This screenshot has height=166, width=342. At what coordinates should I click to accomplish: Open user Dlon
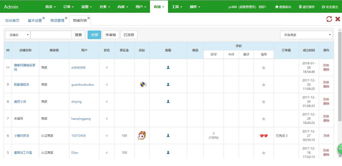click(75, 152)
